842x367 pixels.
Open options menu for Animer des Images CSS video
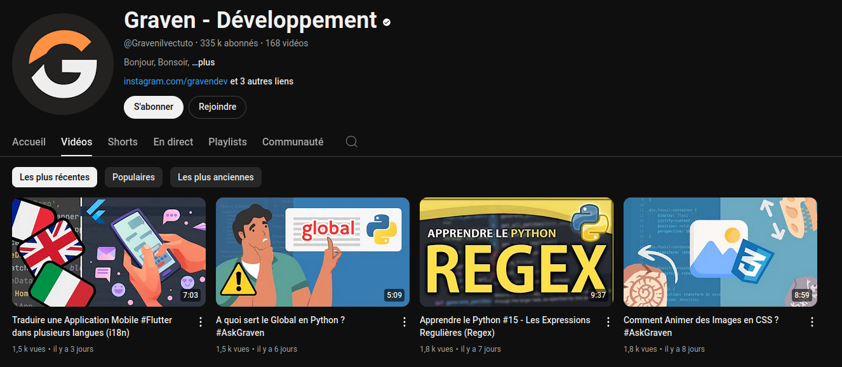coord(812,322)
